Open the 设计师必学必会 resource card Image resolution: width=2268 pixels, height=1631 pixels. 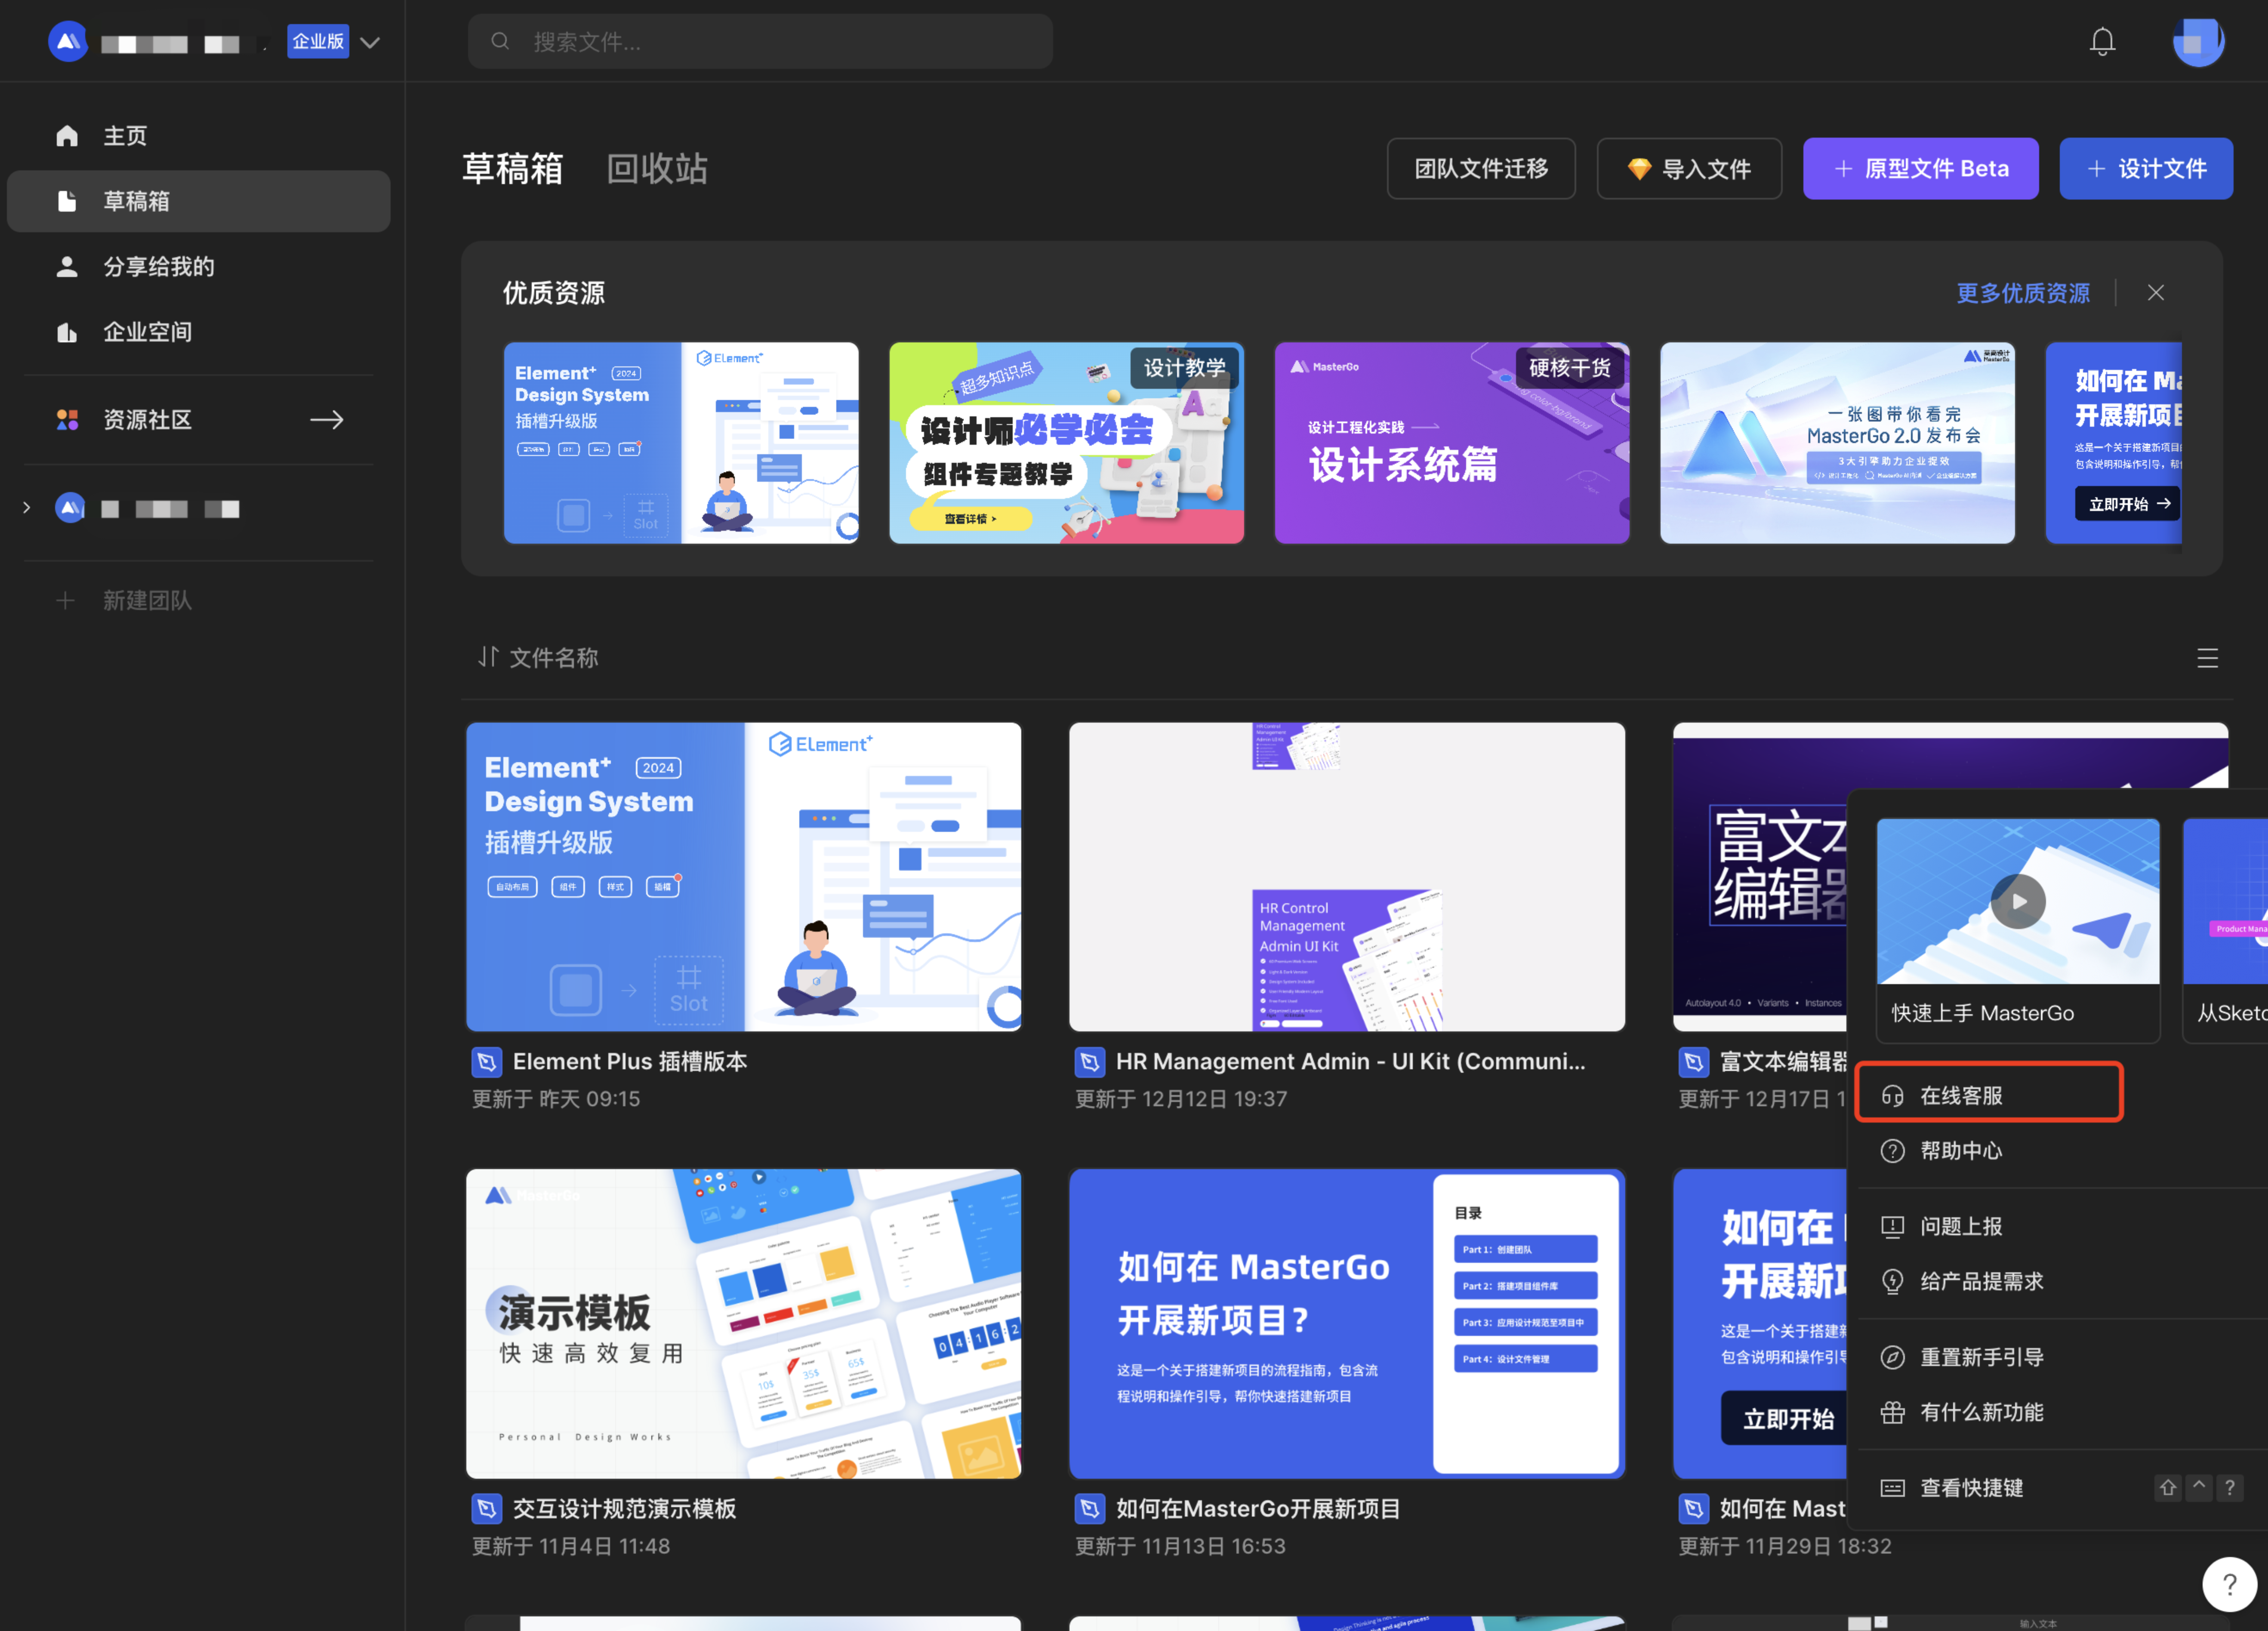point(1067,443)
